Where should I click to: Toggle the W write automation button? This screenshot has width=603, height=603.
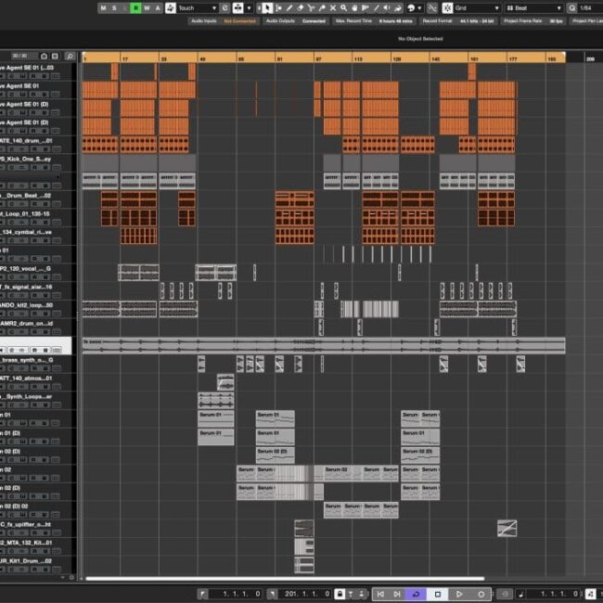147,7
